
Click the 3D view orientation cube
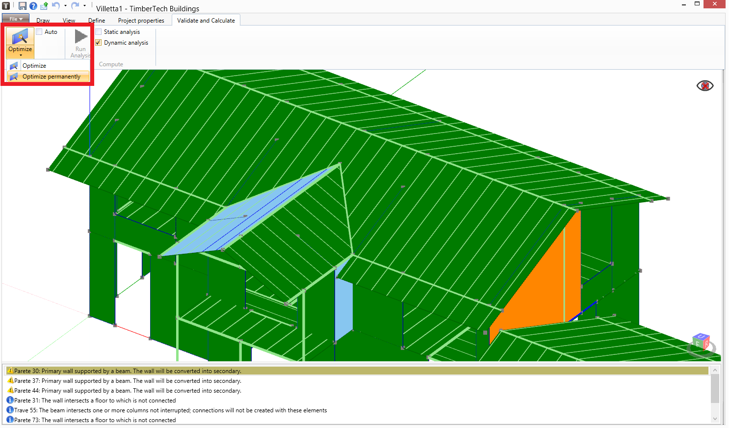click(702, 343)
